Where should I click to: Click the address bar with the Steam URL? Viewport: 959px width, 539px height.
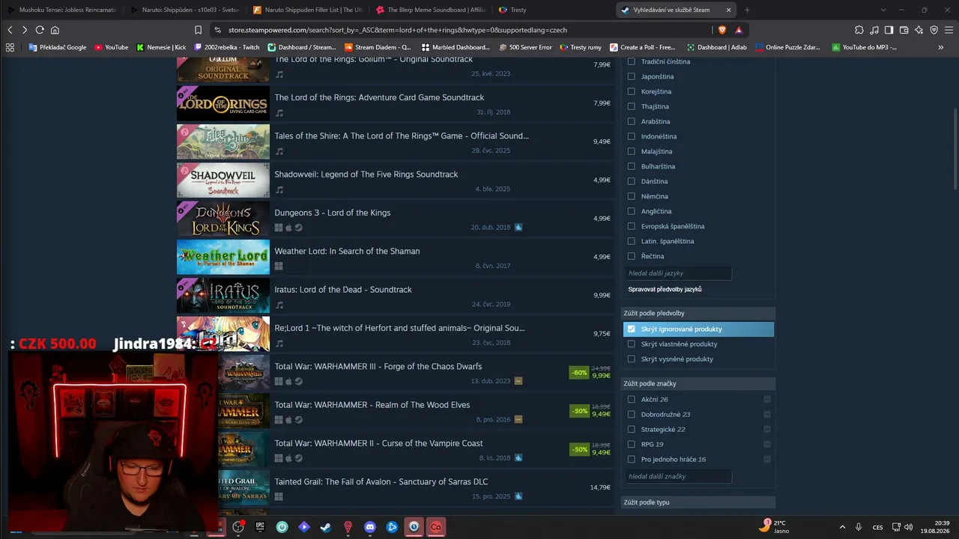397,30
